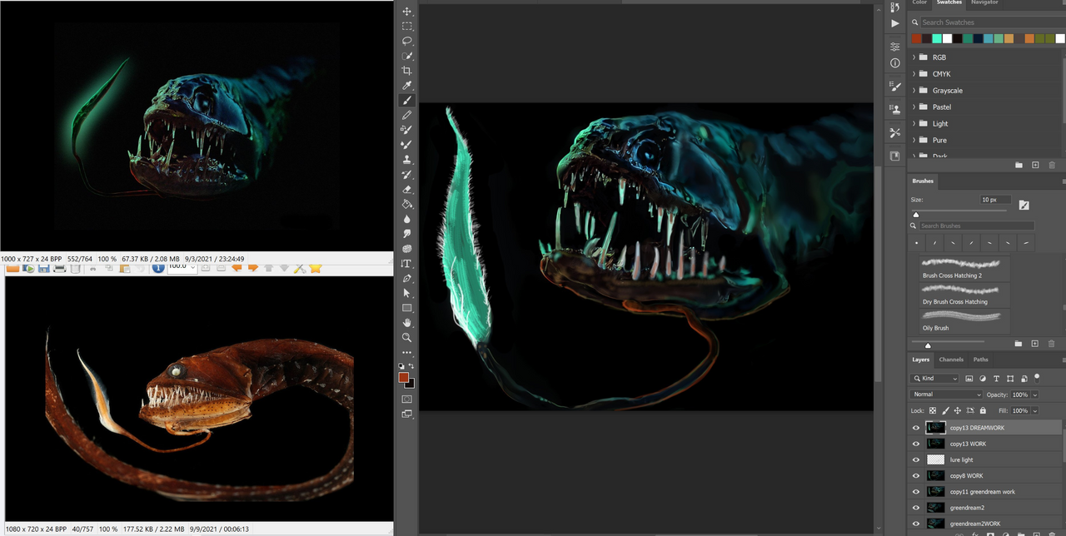Hide the copy11 greendream work layer
This screenshot has width=1066, height=536.
(916, 492)
